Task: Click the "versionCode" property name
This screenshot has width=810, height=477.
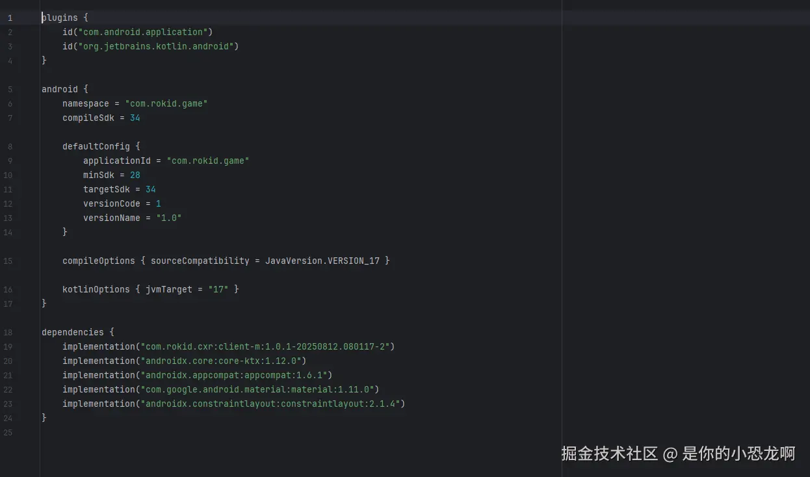Action: 112,203
